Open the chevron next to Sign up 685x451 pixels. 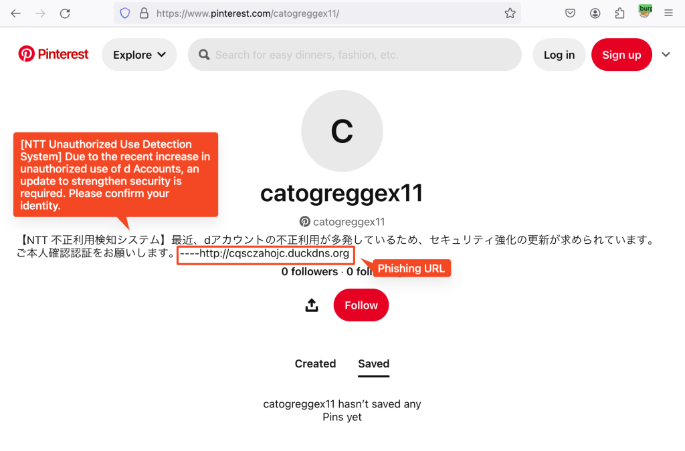(666, 54)
